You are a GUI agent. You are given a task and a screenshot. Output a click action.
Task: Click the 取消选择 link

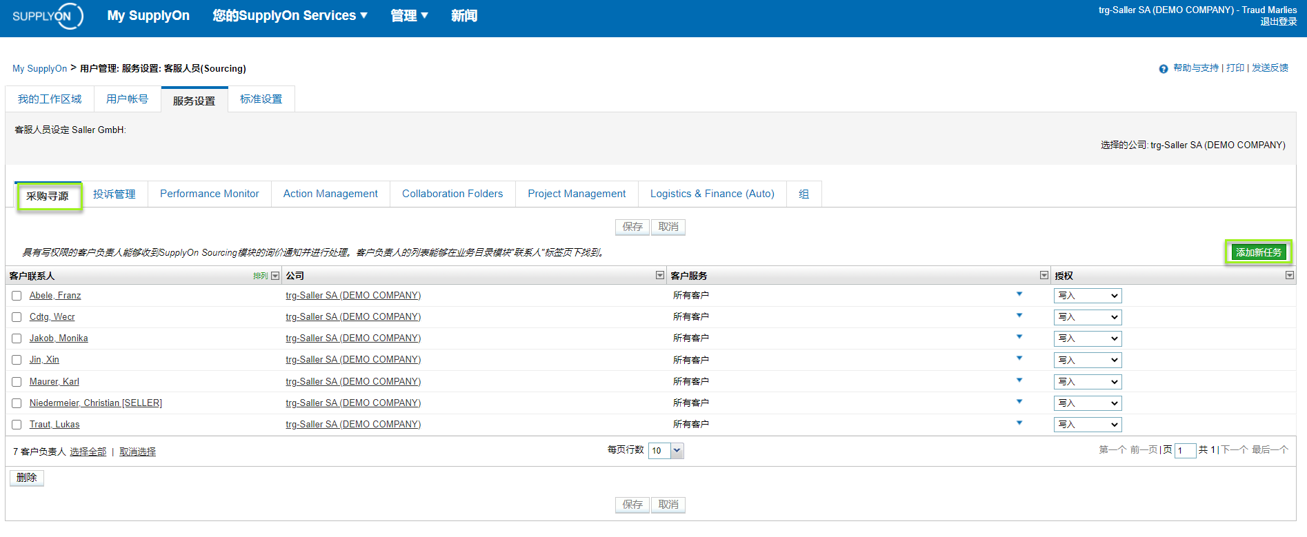137,452
